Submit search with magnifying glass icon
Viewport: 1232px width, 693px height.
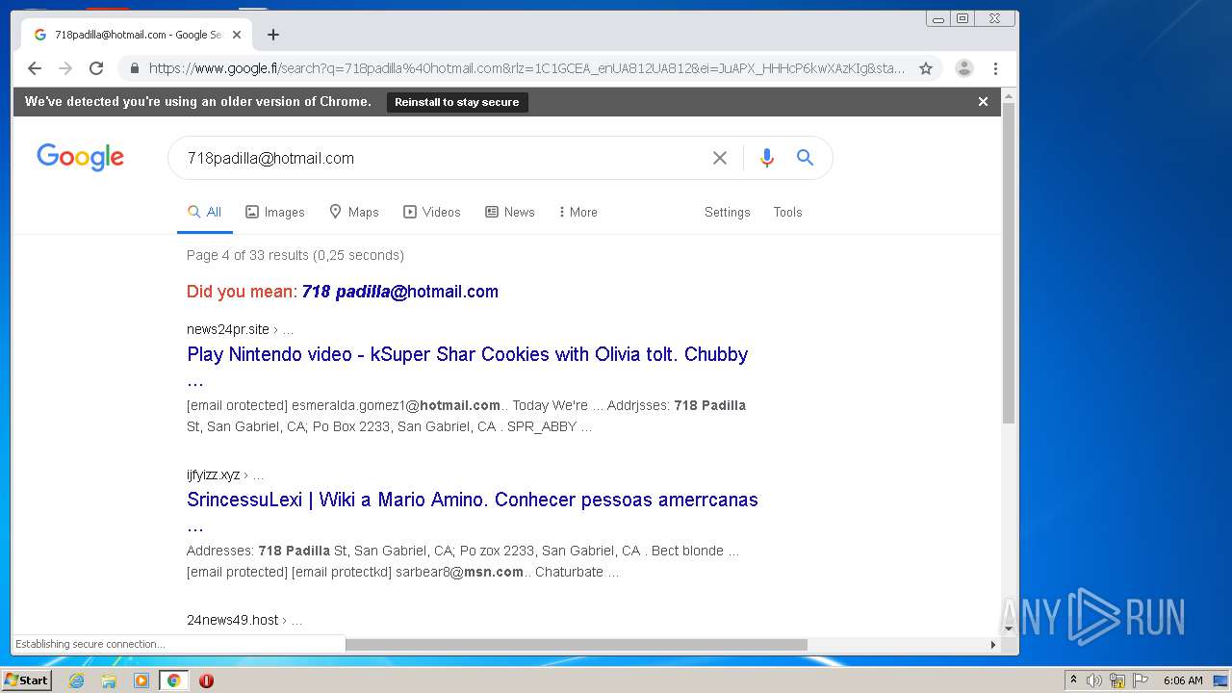click(806, 158)
